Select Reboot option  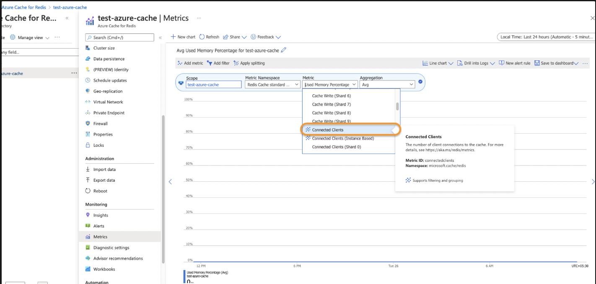pos(100,191)
